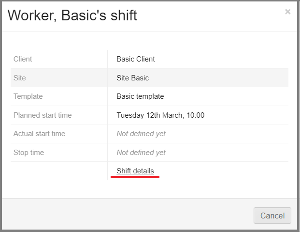The image size is (300, 232).
Task: Select the Client row label
Action: (x=23, y=59)
